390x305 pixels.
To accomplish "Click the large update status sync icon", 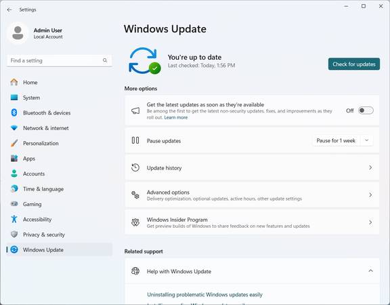I will coord(144,61).
